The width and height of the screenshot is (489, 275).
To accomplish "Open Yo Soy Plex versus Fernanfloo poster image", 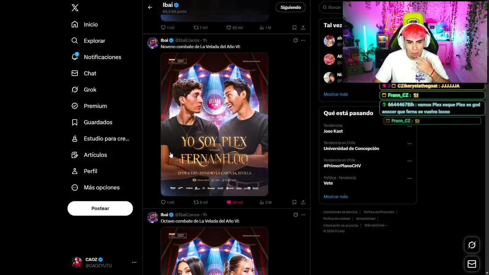I will pos(214,125).
